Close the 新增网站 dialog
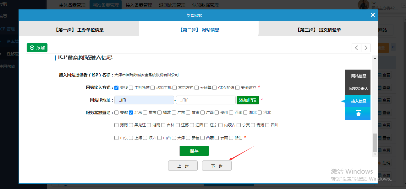Viewport: 406px width, 189px height. tap(373, 15)
